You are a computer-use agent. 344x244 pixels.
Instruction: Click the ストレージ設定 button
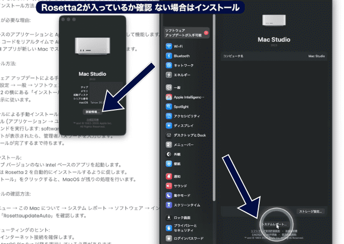[312, 211]
